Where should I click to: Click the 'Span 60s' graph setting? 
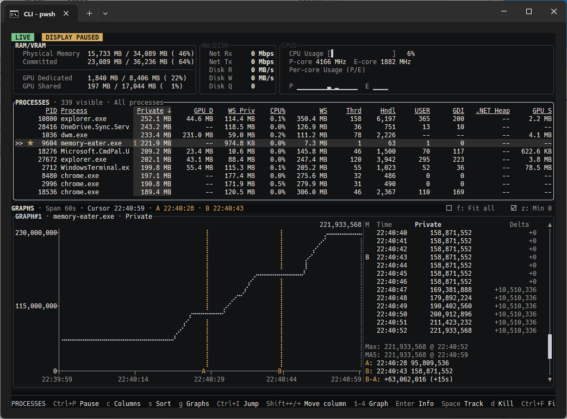[x=61, y=208]
